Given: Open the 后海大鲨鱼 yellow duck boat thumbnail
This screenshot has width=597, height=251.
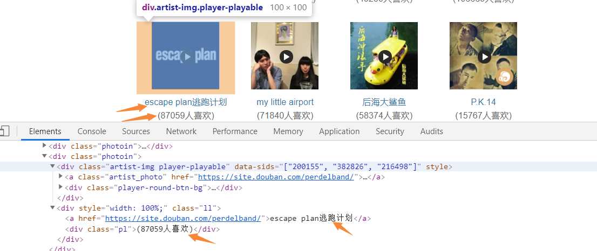Looking at the screenshot, I should pos(384,55).
